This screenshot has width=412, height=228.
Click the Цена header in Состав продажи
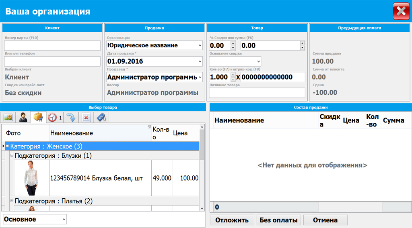[353, 120]
